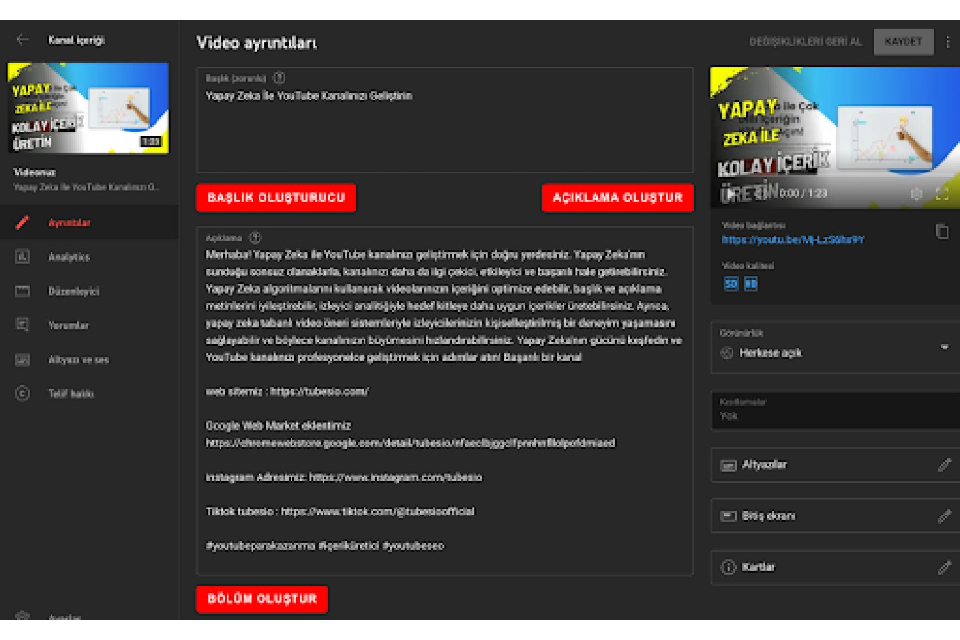The image size is (960, 640).
Task: Click the SD video quality badge
Action: point(731,284)
